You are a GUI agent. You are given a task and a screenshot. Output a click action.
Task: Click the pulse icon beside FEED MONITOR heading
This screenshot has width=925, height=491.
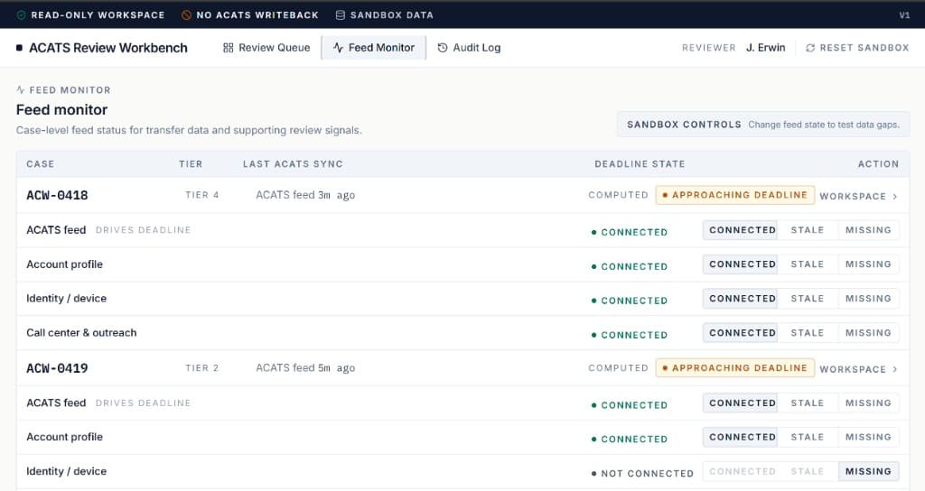coord(21,89)
